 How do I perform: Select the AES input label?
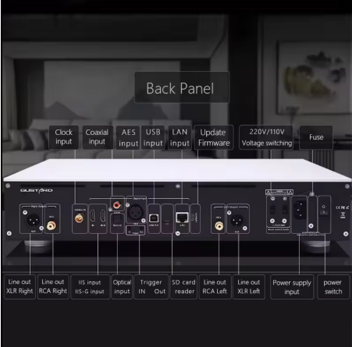point(128,137)
